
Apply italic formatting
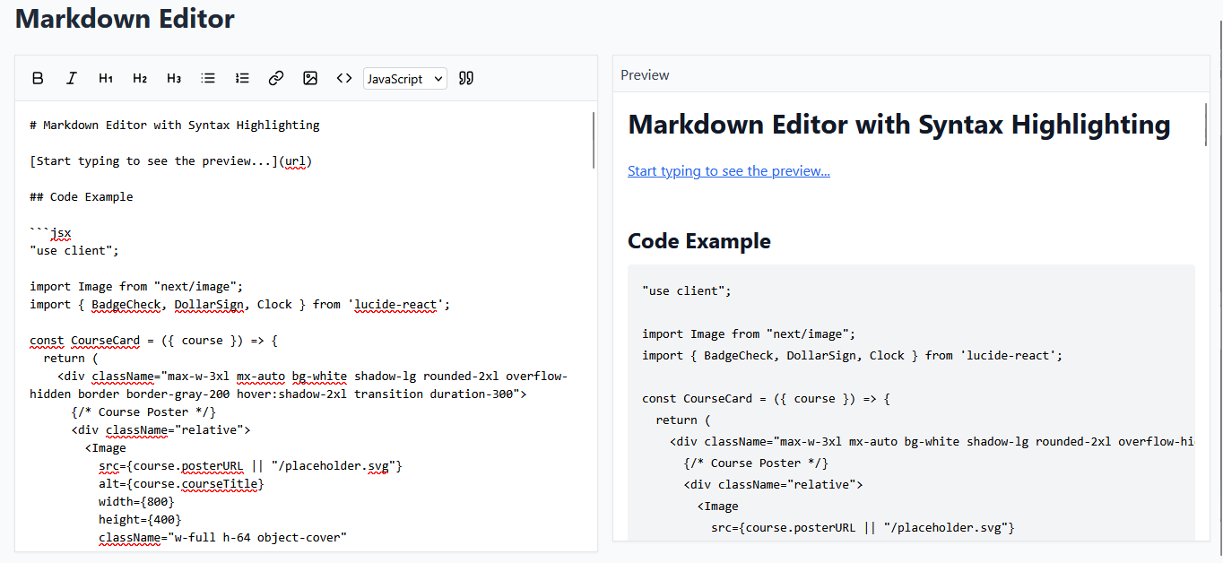tap(72, 78)
